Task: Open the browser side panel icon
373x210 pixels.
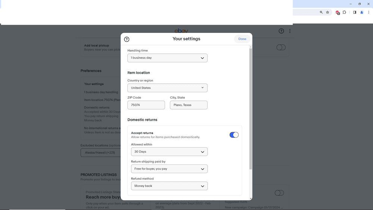Action: pyautogui.click(x=354, y=12)
